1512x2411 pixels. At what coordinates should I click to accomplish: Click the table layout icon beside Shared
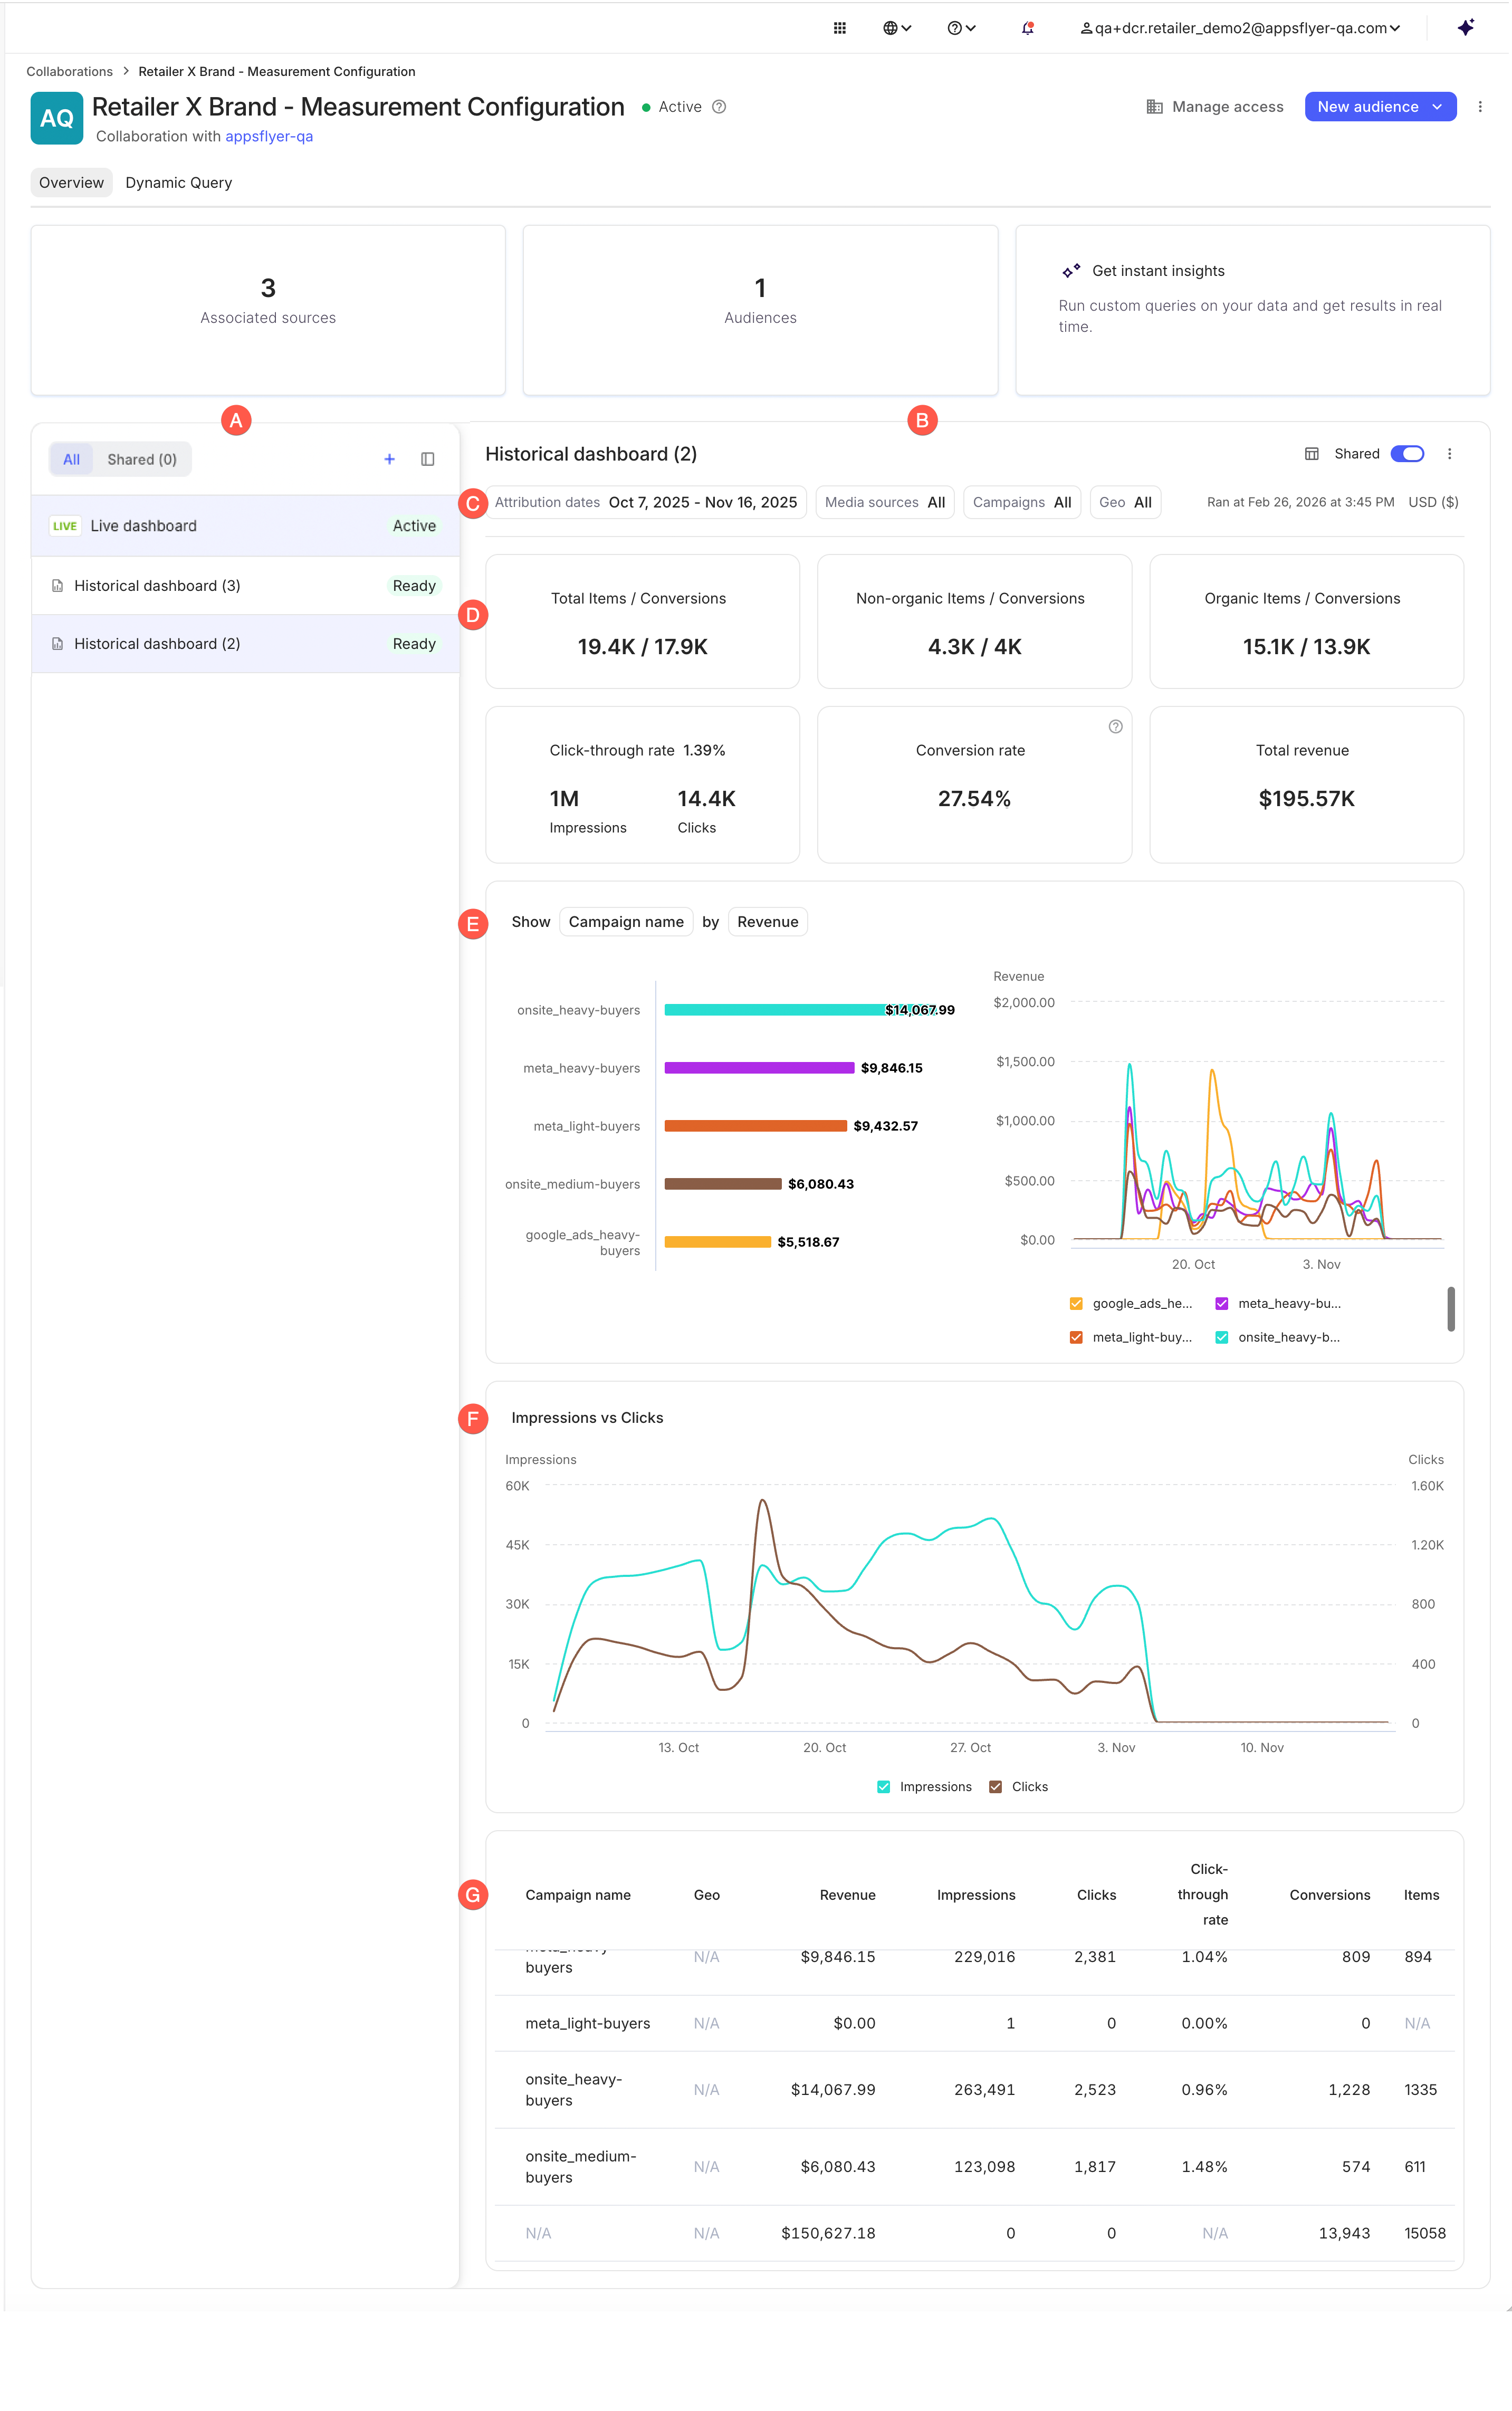[1311, 454]
